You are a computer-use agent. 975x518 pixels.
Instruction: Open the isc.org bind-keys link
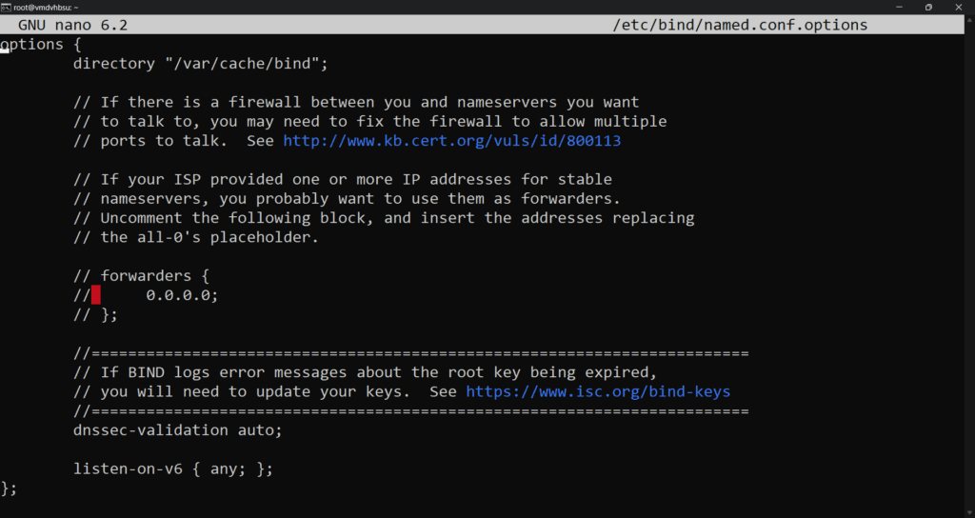598,391
